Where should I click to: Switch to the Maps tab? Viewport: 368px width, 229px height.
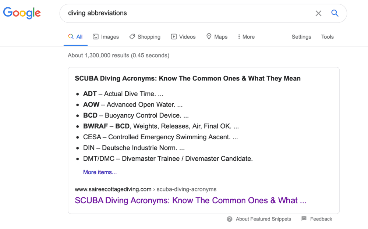click(x=221, y=37)
